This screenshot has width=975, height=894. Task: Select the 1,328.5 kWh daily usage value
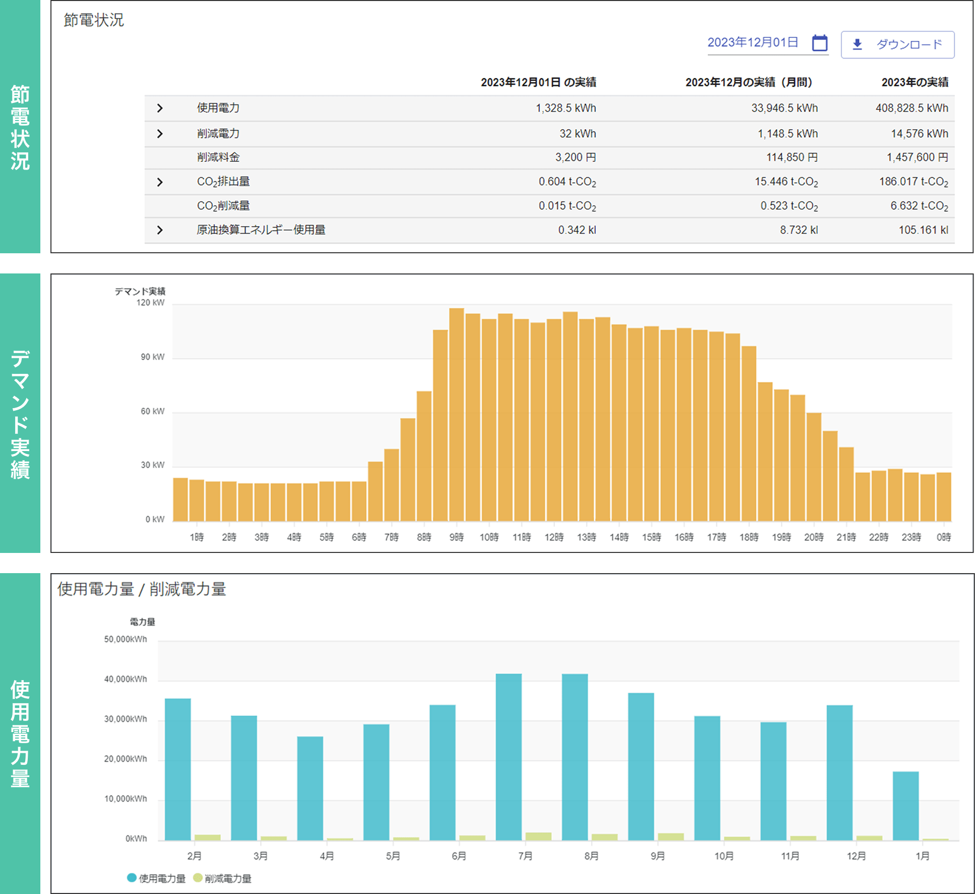[565, 108]
